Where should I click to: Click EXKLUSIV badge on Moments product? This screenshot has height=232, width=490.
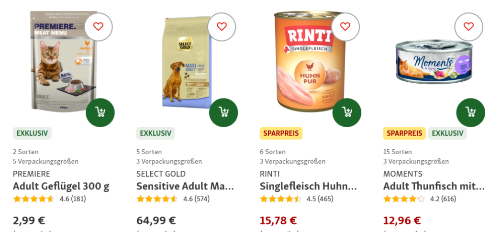447,133
